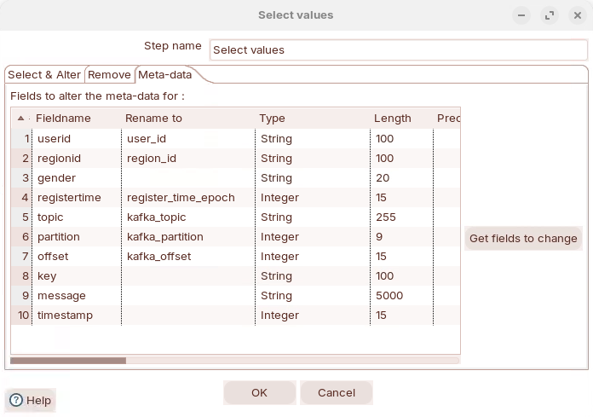Click Get fields to change button
The image size is (593, 417).
[x=523, y=239]
